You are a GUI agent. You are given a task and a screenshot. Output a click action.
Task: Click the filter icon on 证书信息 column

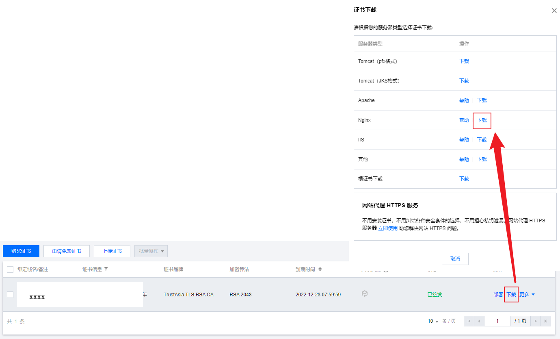(x=106, y=269)
